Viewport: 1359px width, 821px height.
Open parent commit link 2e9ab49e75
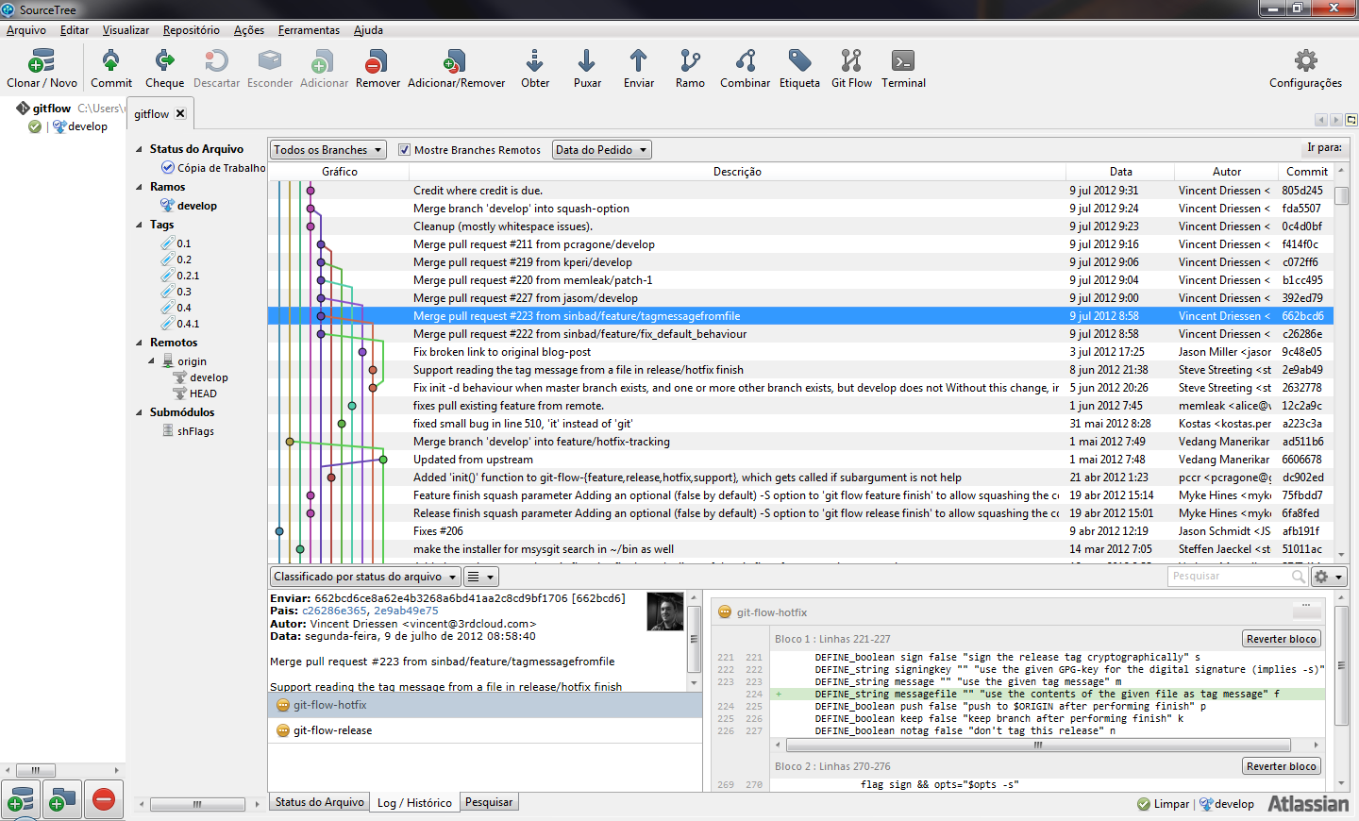(x=406, y=611)
